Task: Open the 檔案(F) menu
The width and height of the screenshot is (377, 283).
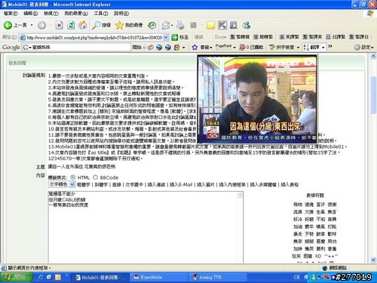Action: coord(11,14)
